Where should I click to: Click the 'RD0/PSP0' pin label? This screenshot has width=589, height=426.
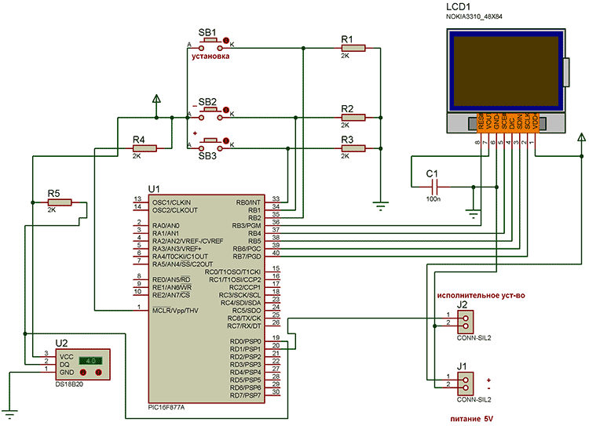point(245,341)
